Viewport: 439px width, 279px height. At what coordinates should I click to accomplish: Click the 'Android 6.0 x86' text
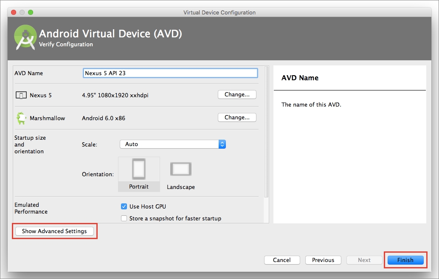tap(103, 118)
